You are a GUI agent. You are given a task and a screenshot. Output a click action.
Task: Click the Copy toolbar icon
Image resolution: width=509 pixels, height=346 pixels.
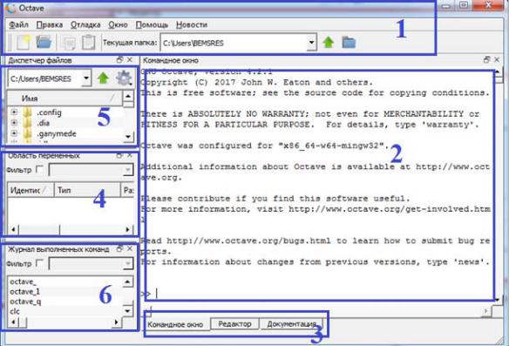(x=69, y=43)
